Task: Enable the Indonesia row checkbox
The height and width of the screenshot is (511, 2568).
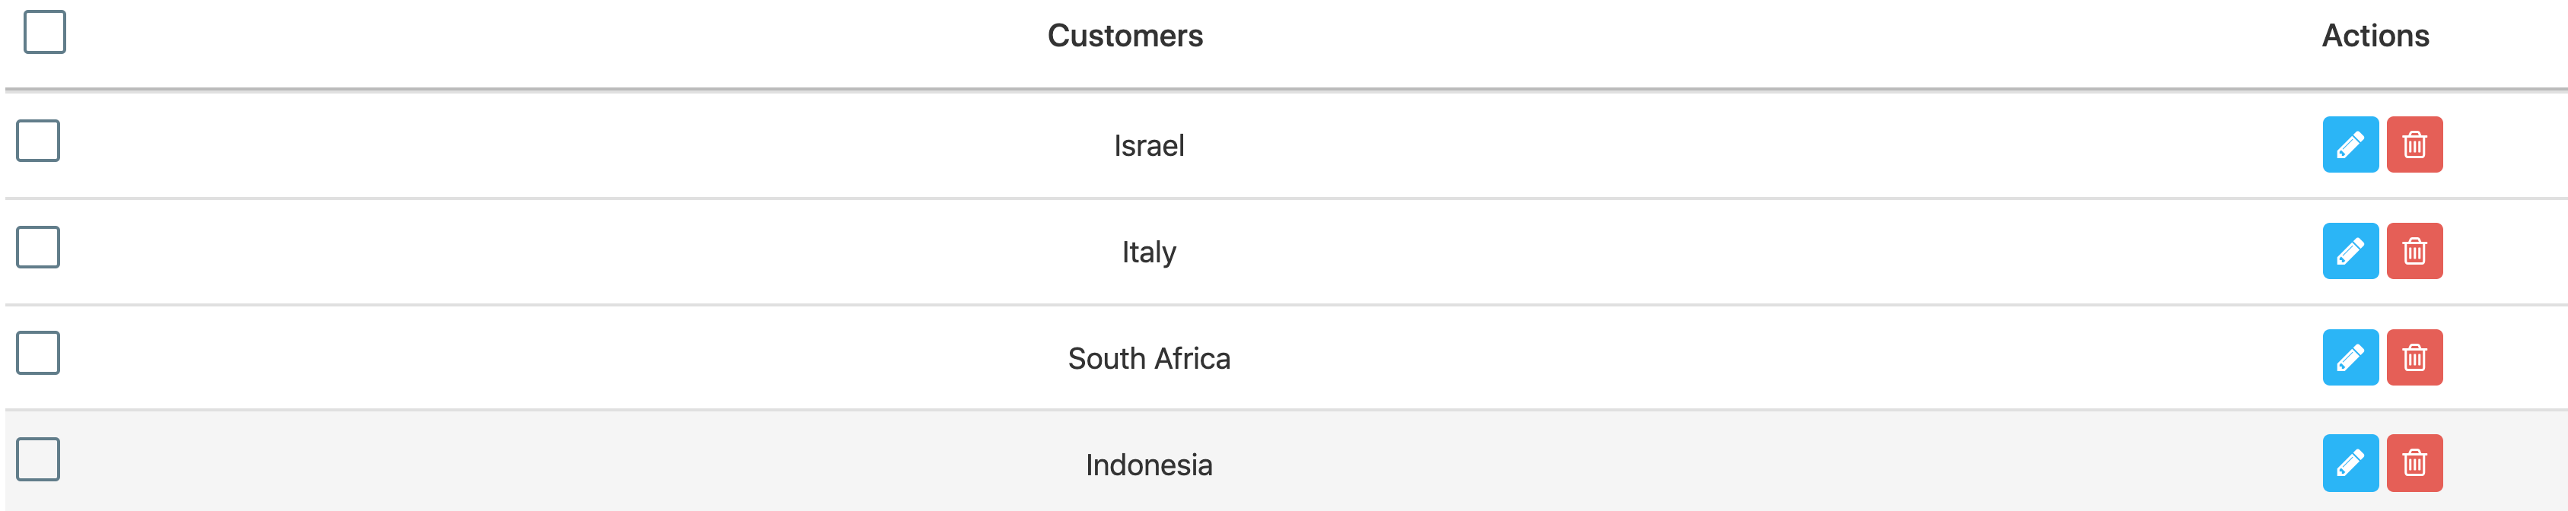Action: [38, 459]
